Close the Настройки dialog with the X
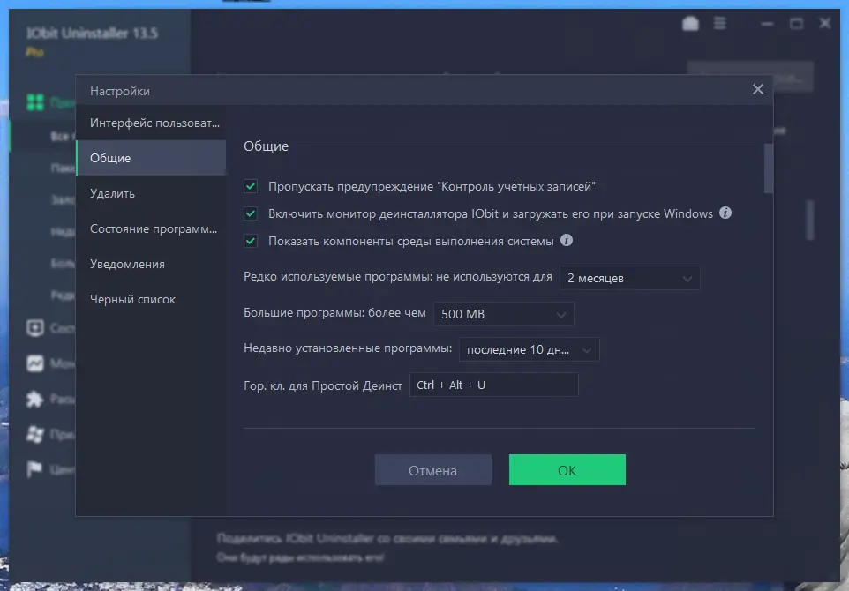 click(x=757, y=89)
